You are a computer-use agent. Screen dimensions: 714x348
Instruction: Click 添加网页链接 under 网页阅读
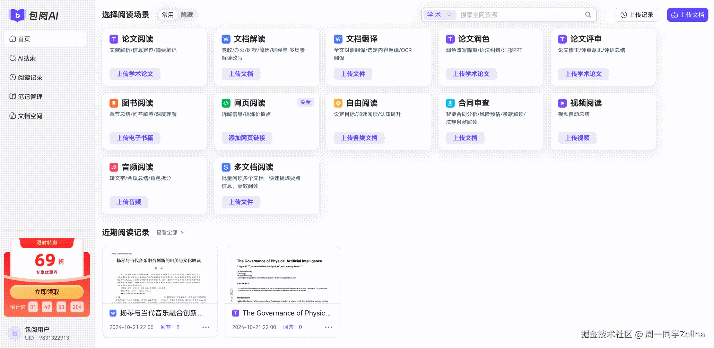[246, 138]
